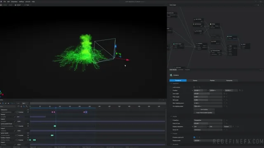This screenshot has height=148, width=264.
Task: Open the Settings menu
Action: (21, 2)
